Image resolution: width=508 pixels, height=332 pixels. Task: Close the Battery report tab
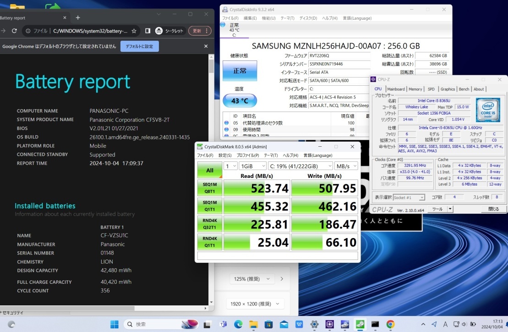click(x=65, y=17)
